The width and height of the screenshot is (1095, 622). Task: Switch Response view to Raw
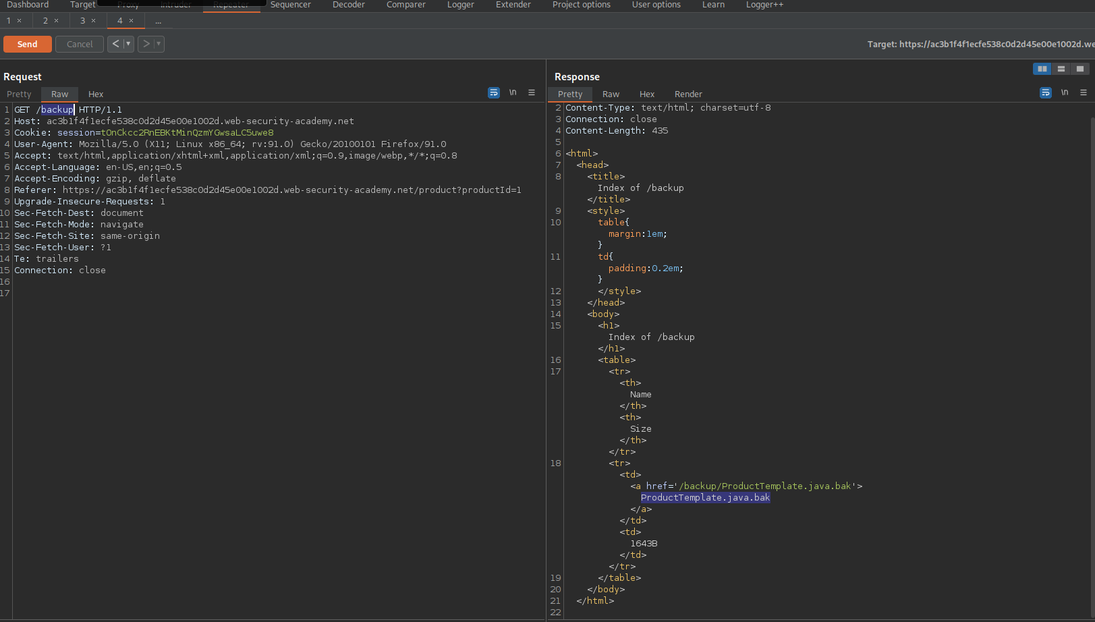pos(611,94)
